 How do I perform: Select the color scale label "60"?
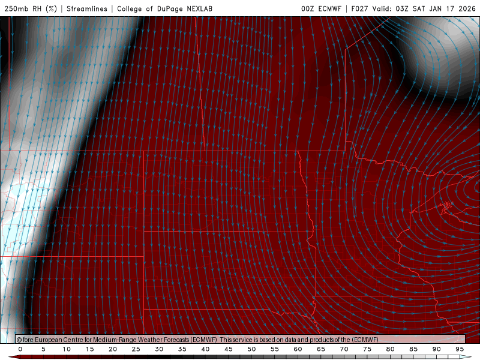click(298, 349)
